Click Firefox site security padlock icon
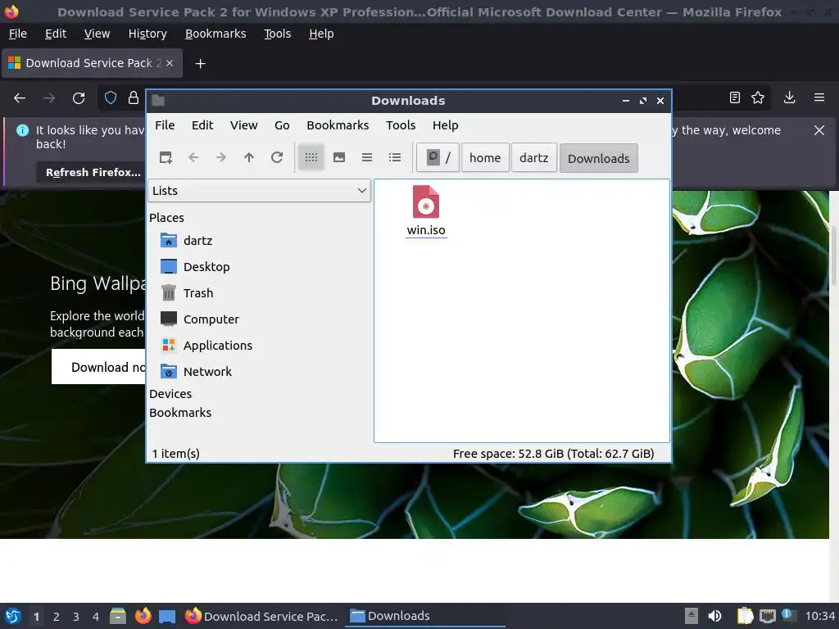This screenshot has height=629, width=839. [134, 98]
